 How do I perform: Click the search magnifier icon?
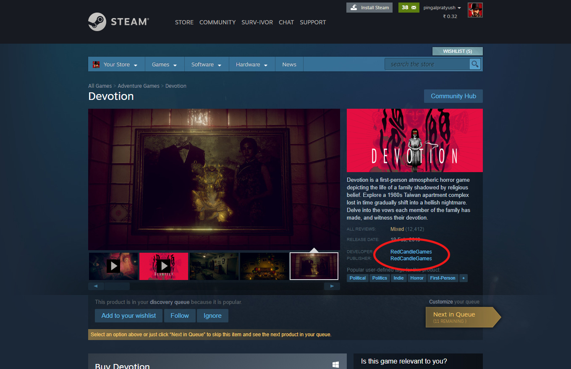(x=475, y=64)
